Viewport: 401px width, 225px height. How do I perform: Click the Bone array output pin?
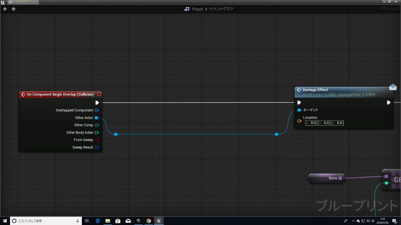point(340,178)
